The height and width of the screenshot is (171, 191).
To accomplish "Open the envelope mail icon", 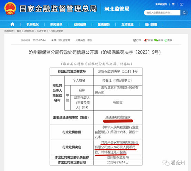I will tap(181, 4).
